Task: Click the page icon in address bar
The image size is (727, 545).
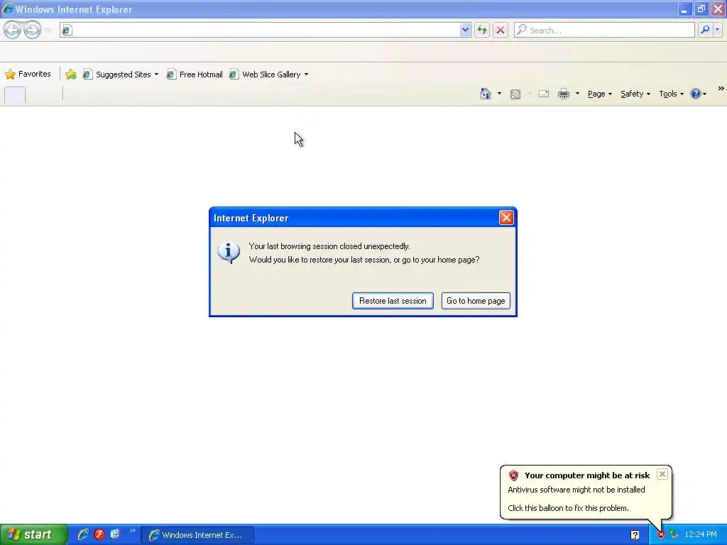Action: click(x=67, y=30)
